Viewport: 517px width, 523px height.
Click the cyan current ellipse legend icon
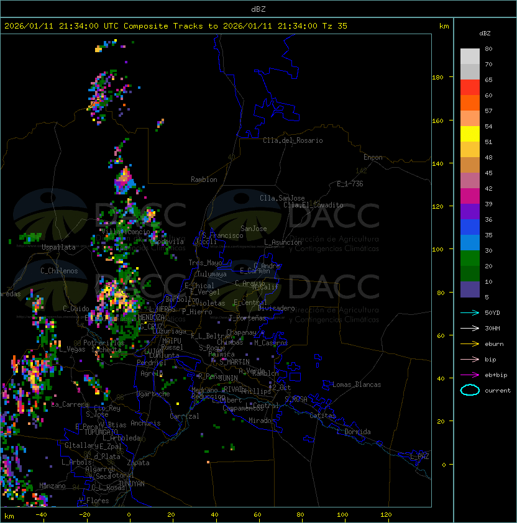(x=470, y=390)
